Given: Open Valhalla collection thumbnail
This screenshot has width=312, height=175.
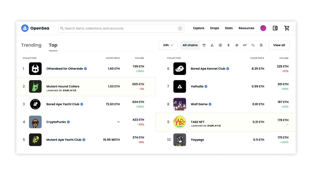Looking at the screenshot, I should (180, 86).
